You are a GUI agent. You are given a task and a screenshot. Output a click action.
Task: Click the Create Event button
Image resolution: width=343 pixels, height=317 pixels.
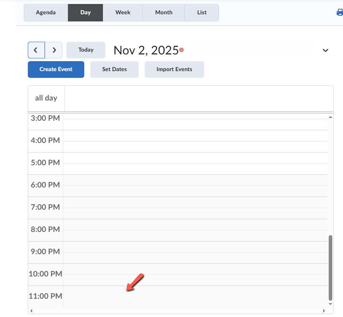point(56,69)
